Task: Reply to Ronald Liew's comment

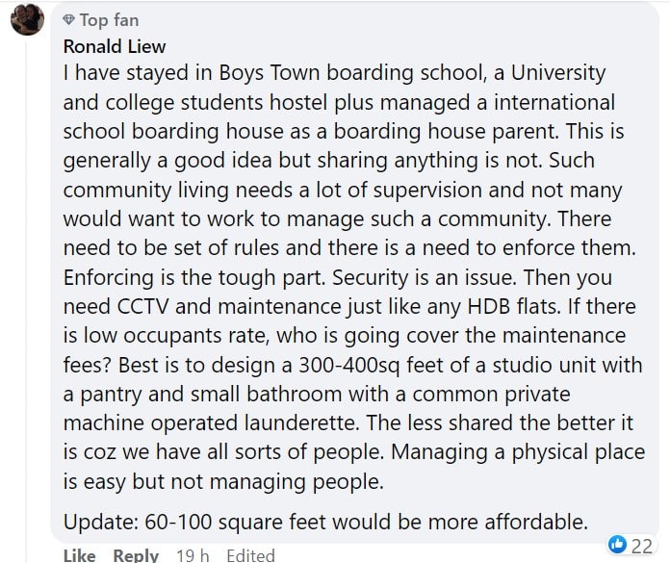Action: [136, 555]
